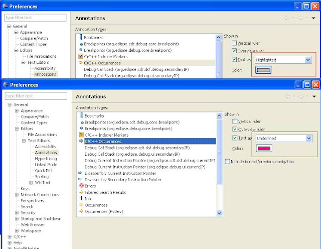Click the C/C++ Indexer Markers icon in upper window

click(x=80, y=56)
